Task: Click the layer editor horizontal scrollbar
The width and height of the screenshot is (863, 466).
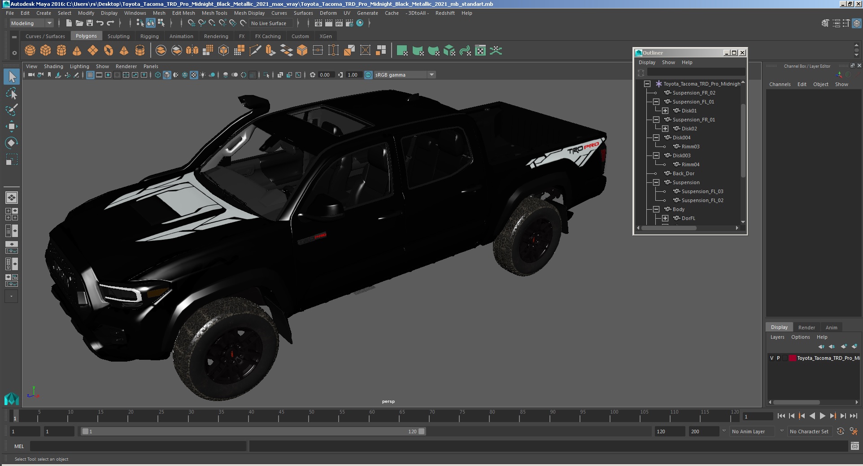Action: (796, 402)
